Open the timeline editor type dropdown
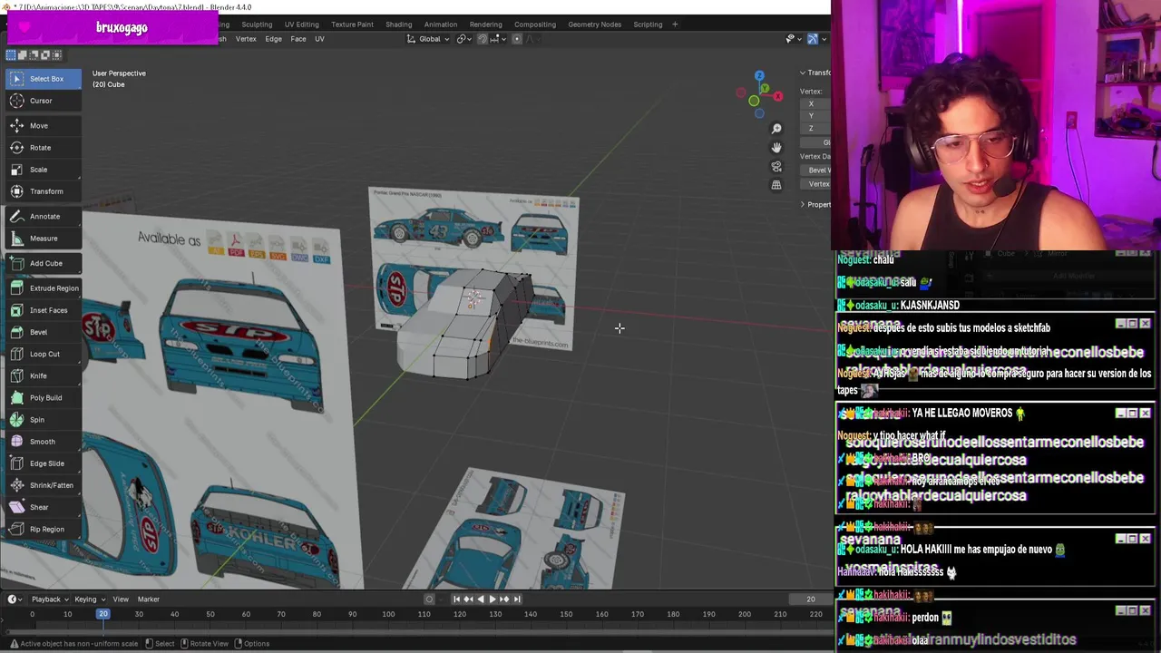1161x653 pixels. [13, 599]
